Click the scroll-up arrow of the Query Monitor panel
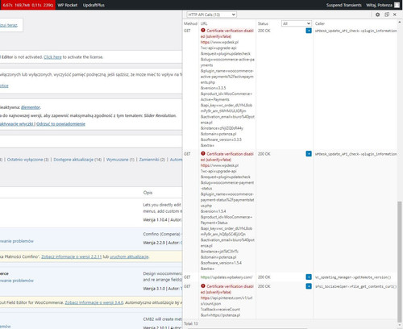Screen dimensions: 403x329 pos(400,22)
